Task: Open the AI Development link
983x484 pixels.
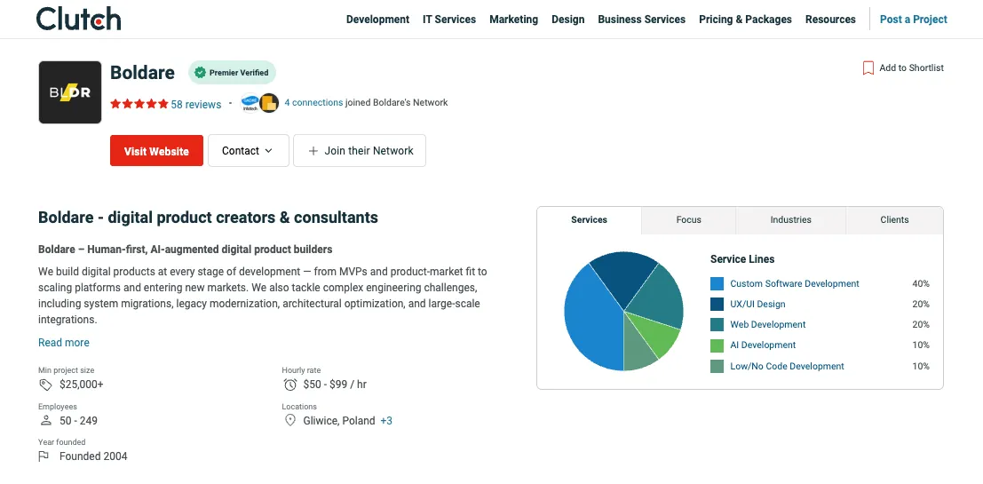Action: click(763, 345)
